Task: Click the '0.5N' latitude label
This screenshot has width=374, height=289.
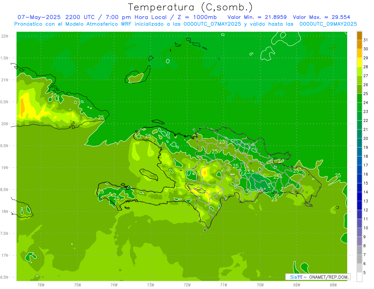Action: (x=4, y=102)
